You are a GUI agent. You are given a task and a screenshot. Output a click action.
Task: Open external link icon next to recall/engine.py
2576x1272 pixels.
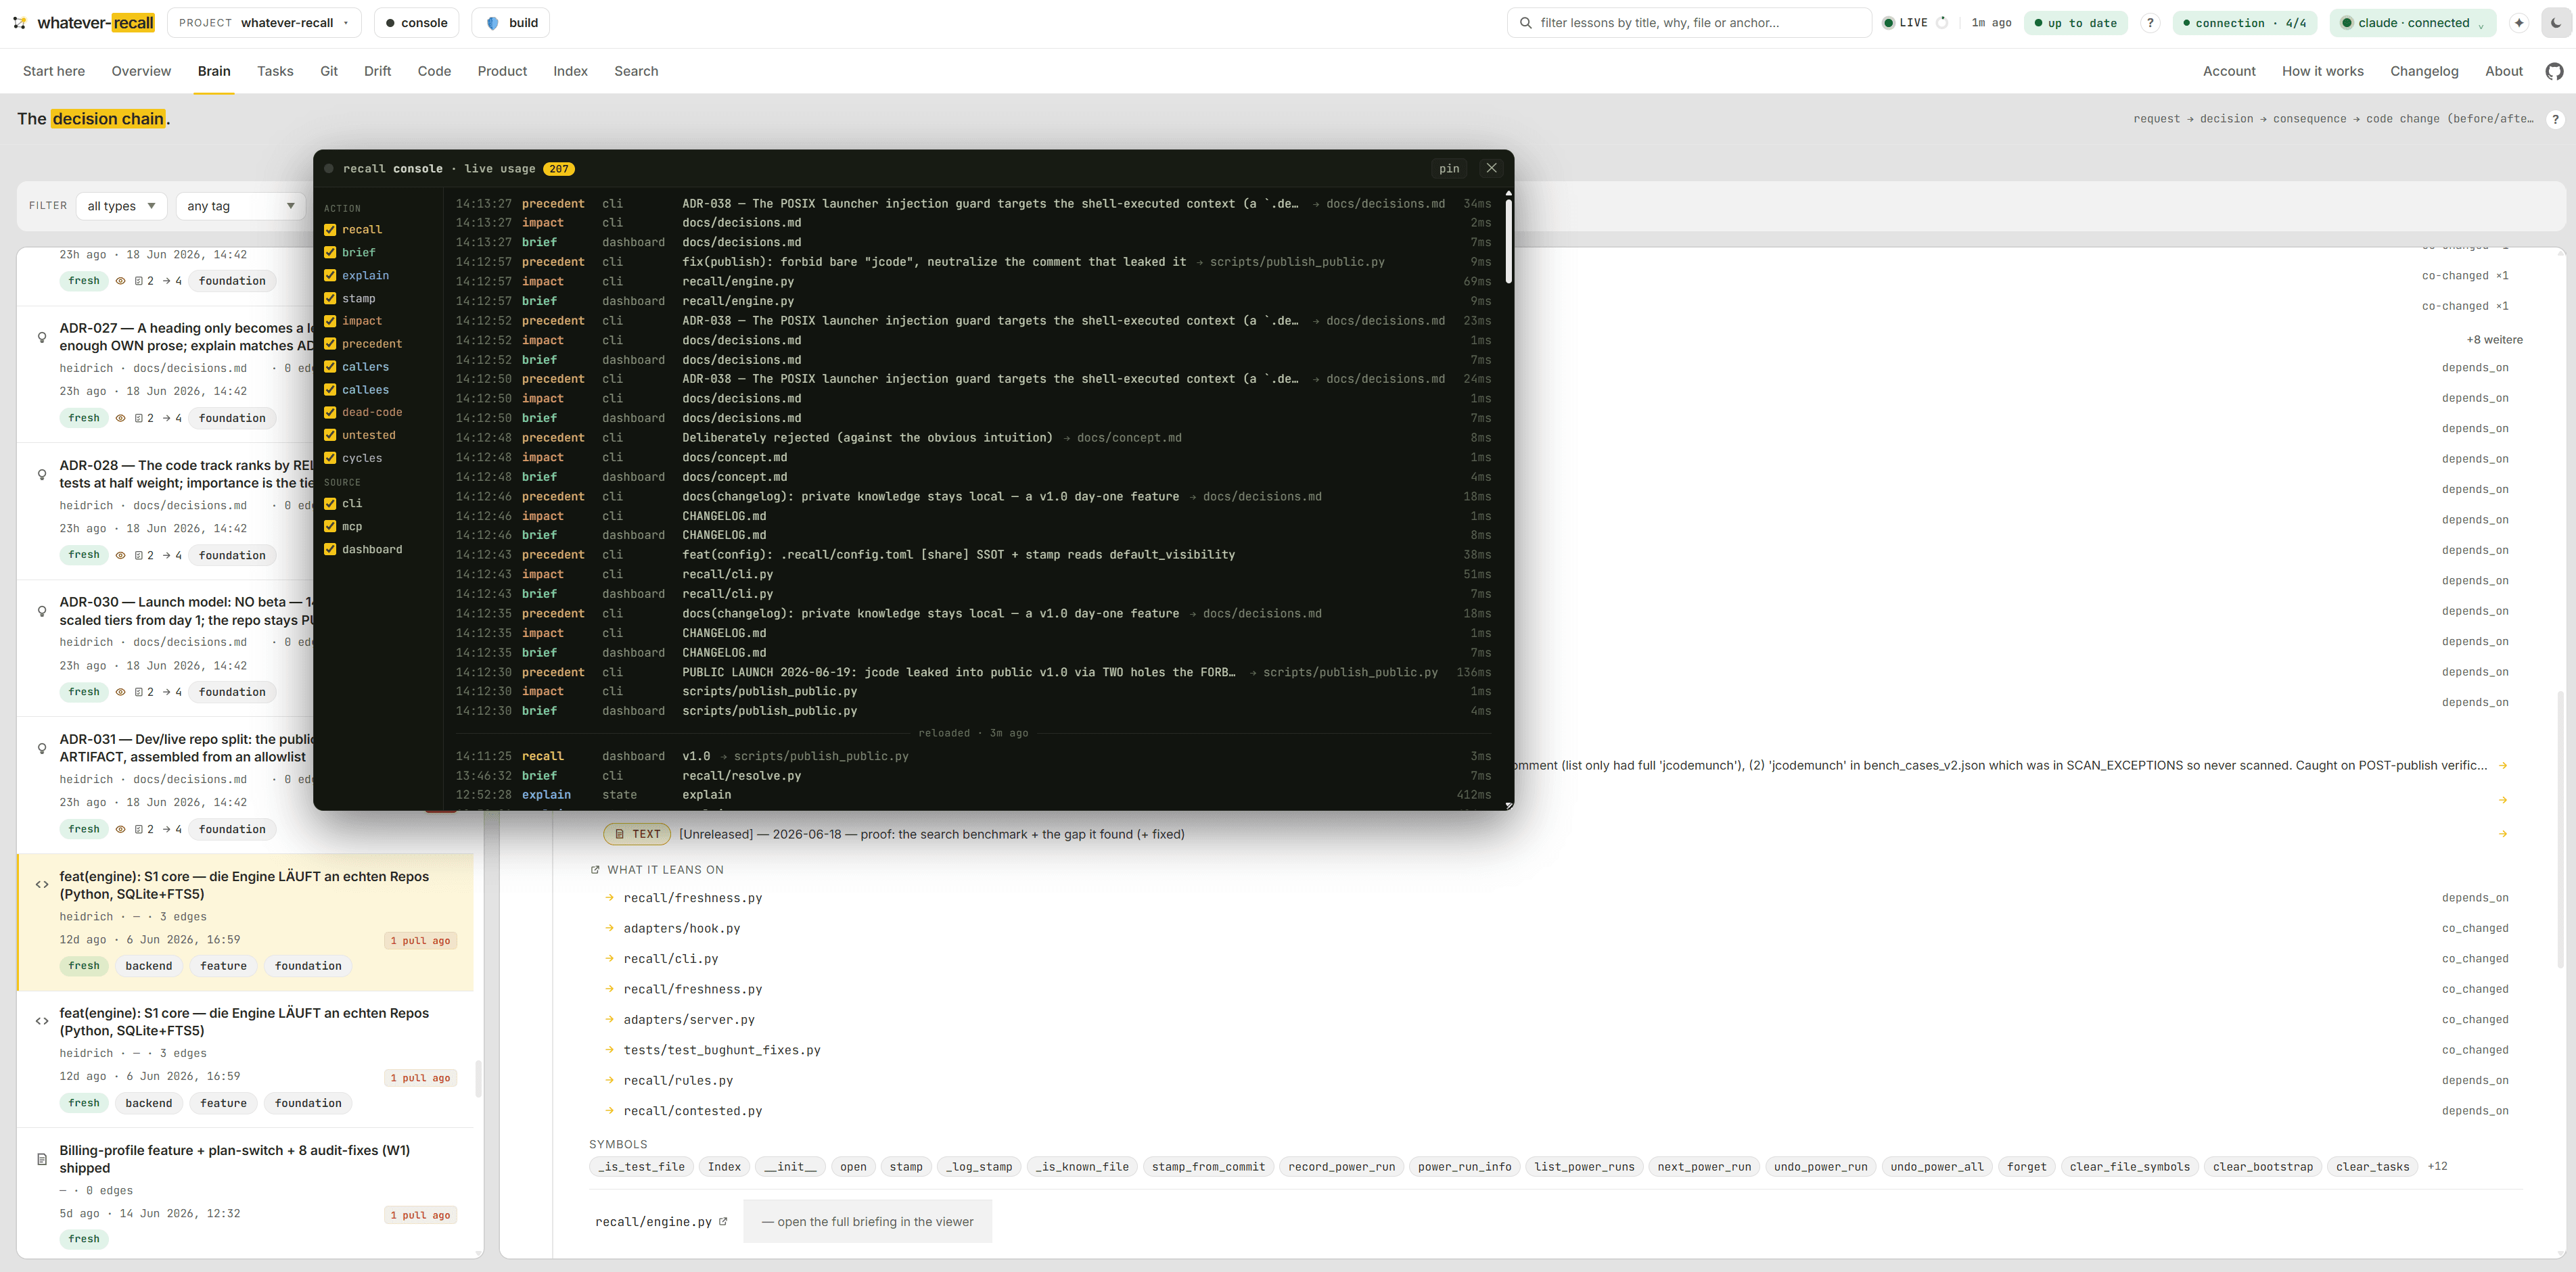[x=723, y=1221]
